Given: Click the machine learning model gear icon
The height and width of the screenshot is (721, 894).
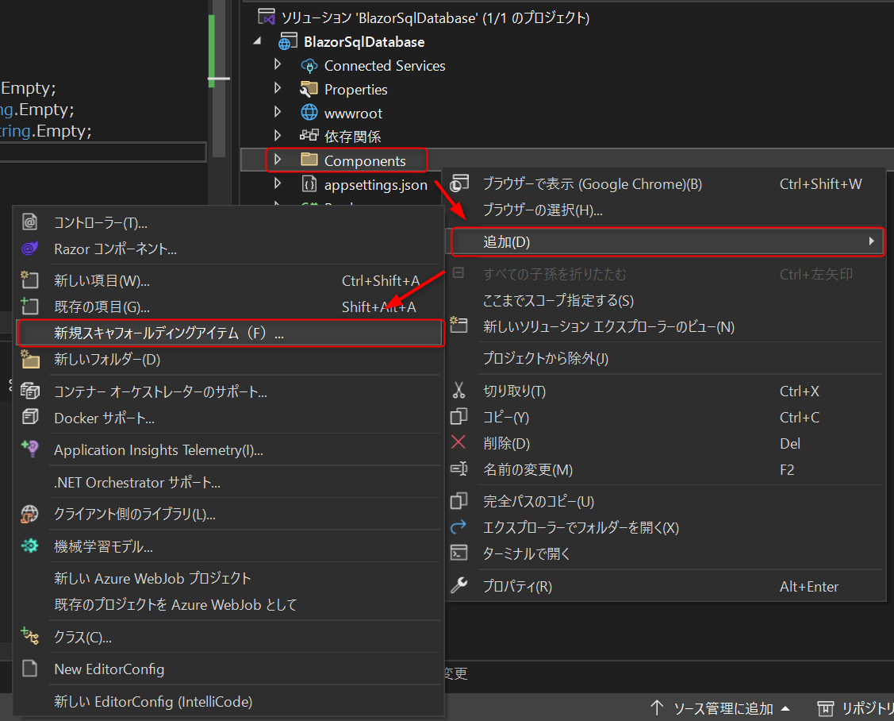Looking at the screenshot, I should (x=30, y=546).
